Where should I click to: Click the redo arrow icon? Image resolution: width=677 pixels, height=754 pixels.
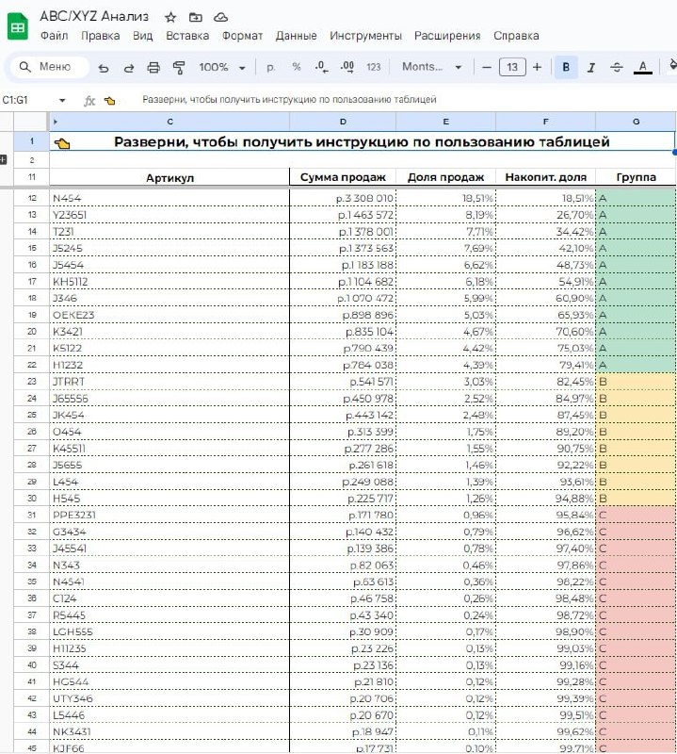click(x=128, y=68)
